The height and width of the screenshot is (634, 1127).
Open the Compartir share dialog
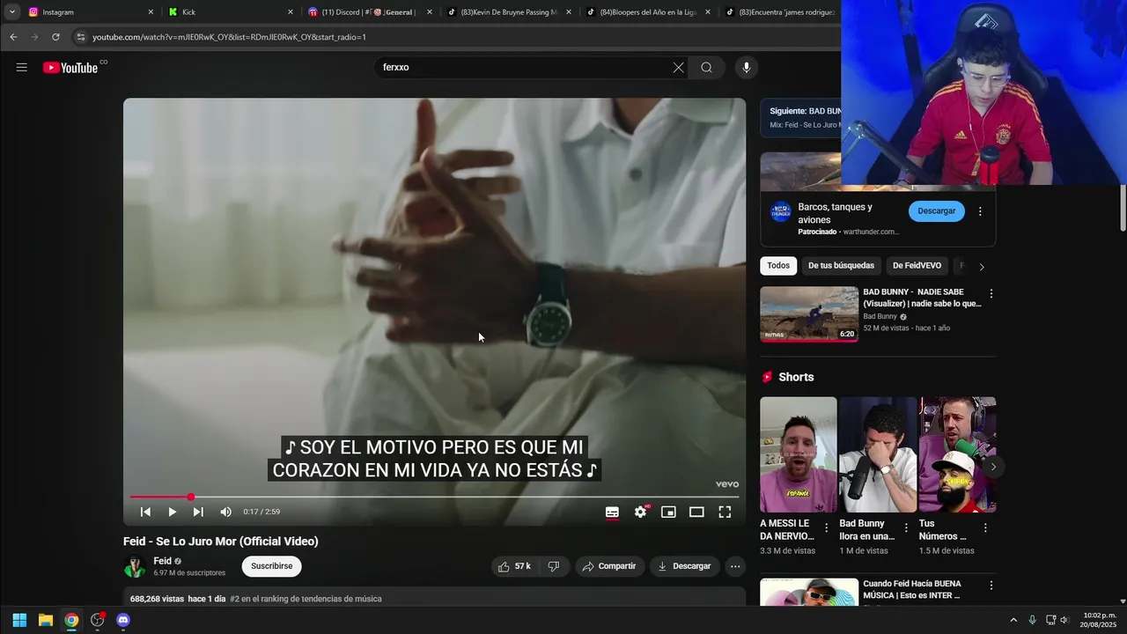[x=609, y=566]
